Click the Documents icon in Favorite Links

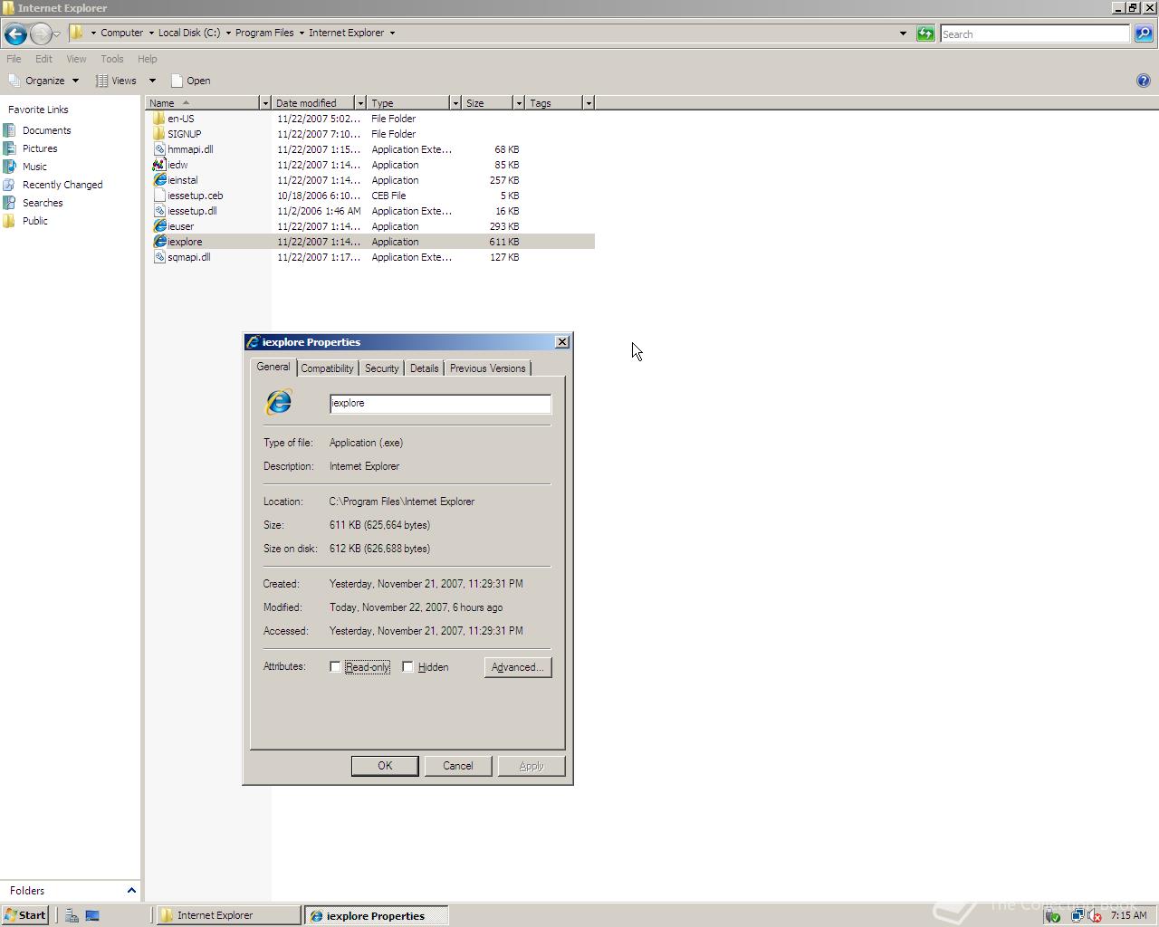point(9,130)
